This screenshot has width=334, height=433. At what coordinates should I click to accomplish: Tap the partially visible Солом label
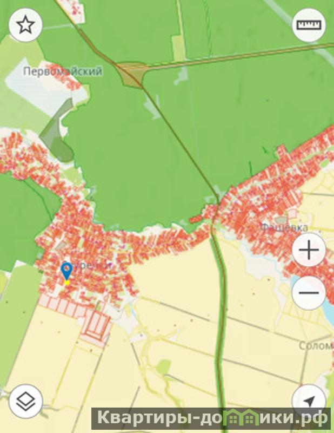pos(316,345)
